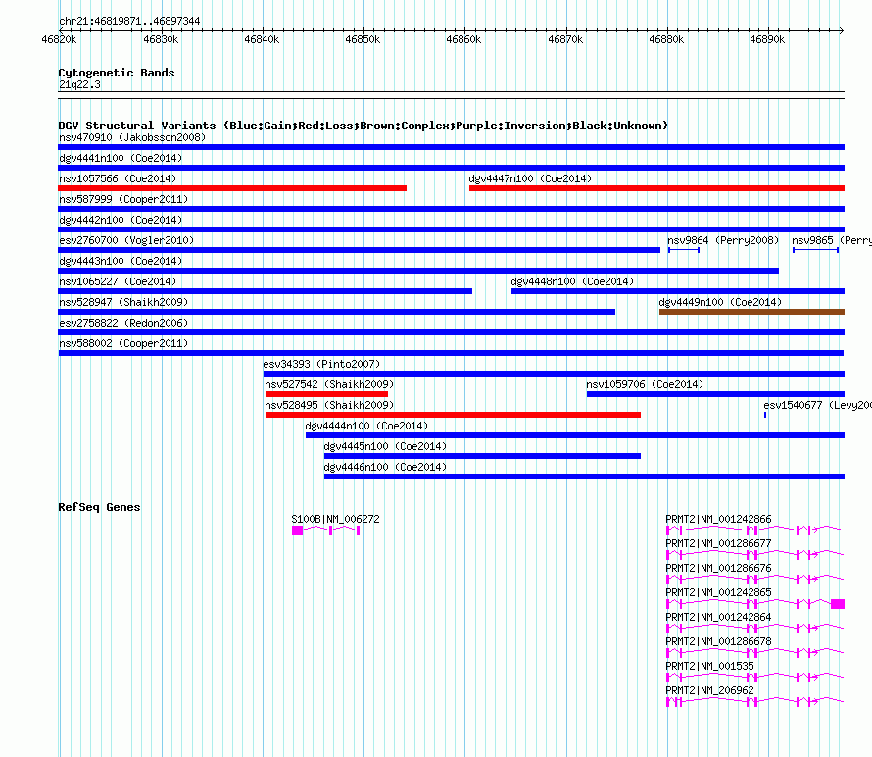Click the large last exon of PRMT2 NM_001242865
This screenshot has height=757, width=872.
coord(838,604)
